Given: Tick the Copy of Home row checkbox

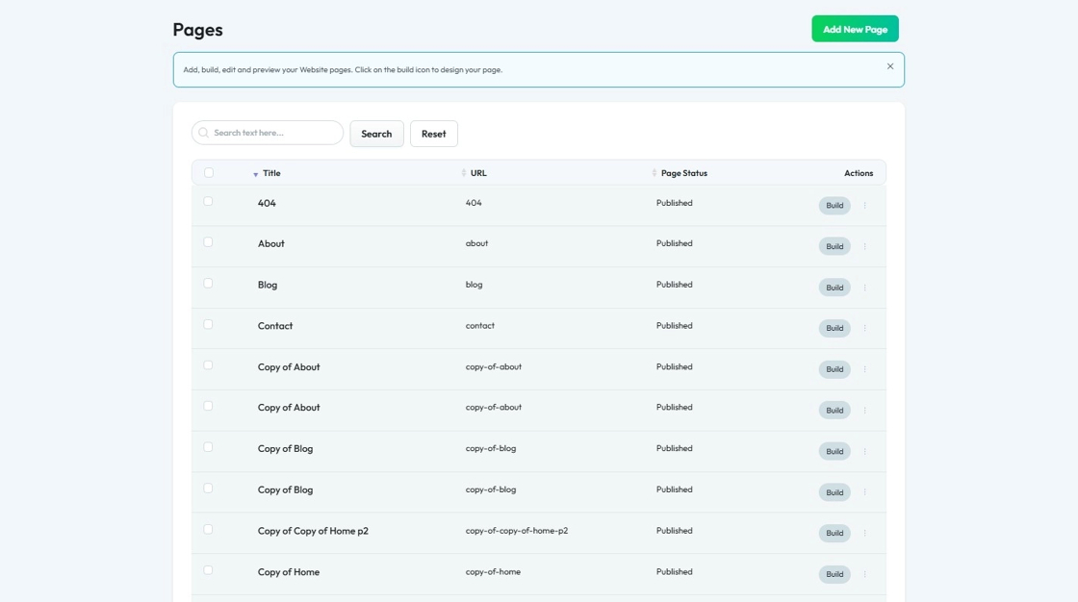Looking at the screenshot, I should tap(208, 570).
